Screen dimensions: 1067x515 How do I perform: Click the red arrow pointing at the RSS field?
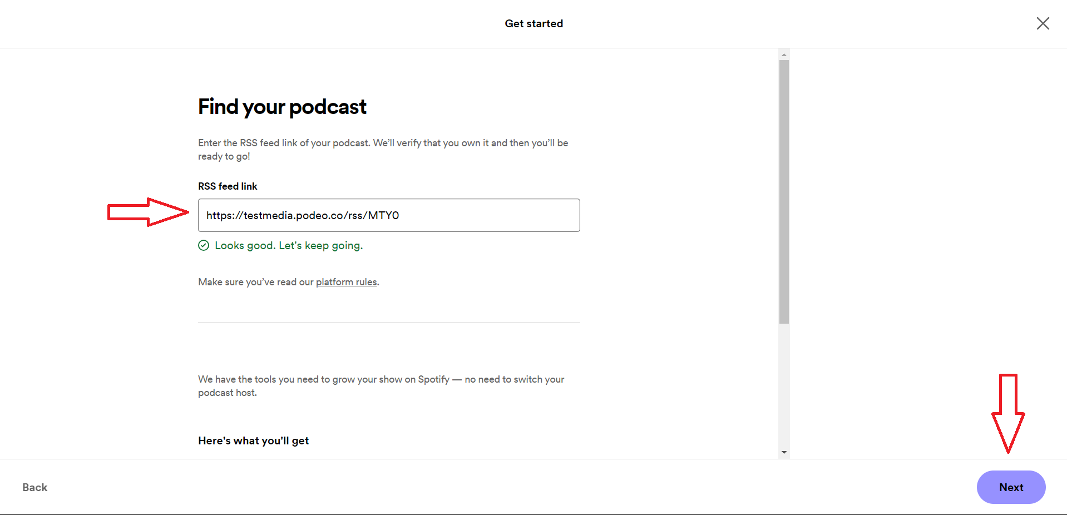tap(148, 212)
